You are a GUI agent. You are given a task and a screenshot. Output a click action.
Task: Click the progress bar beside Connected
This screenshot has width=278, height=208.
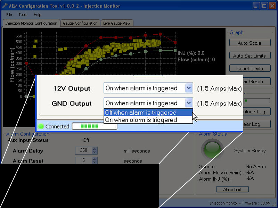pos(94,126)
